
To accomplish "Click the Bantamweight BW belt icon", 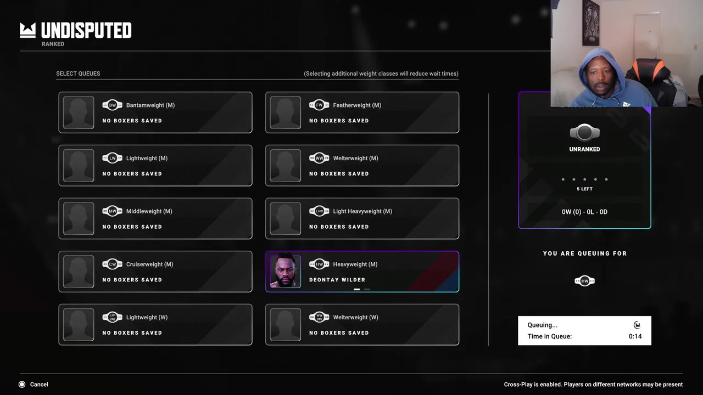I will [112, 105].
